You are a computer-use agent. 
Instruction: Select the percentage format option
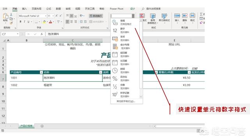(125, 79)
